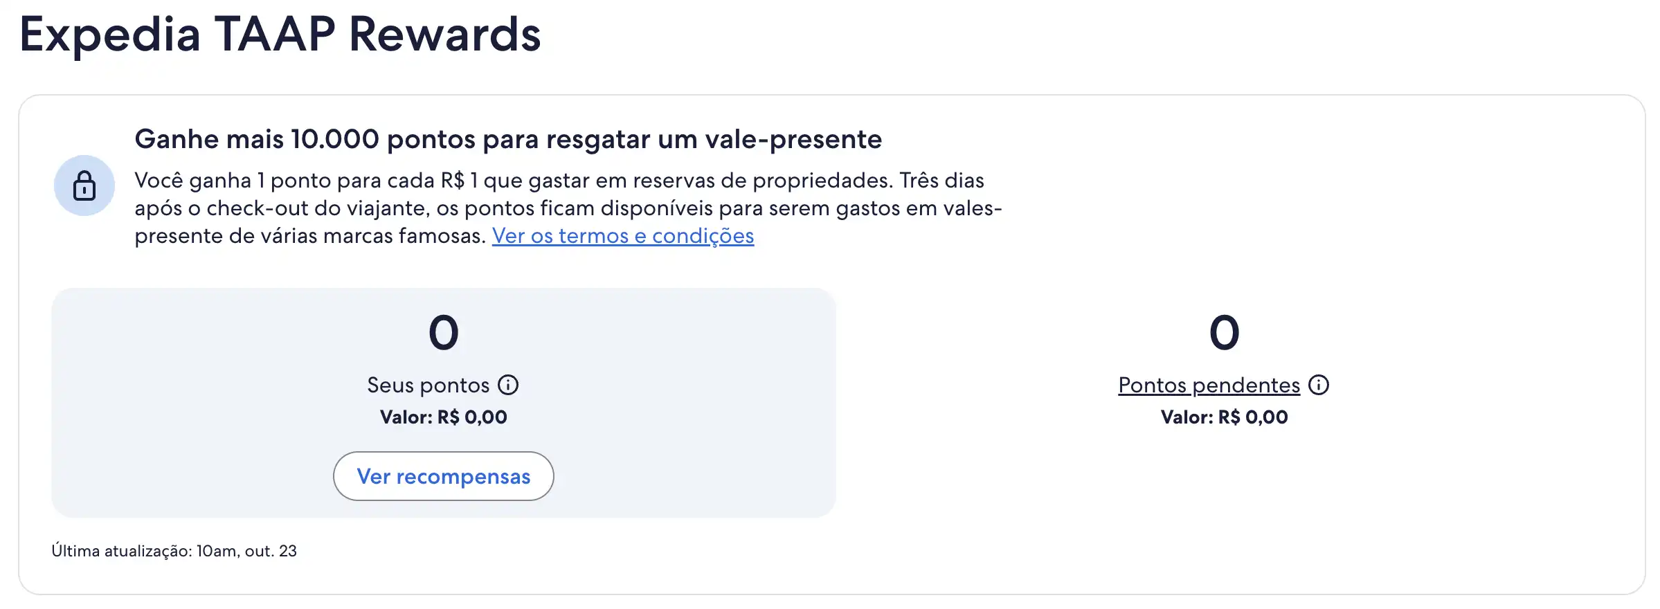Click Valor R$ 0,00 under Seus pontos
This screenshot has width=1660, height=609.
pyautogui.click(x=444, y=417)
